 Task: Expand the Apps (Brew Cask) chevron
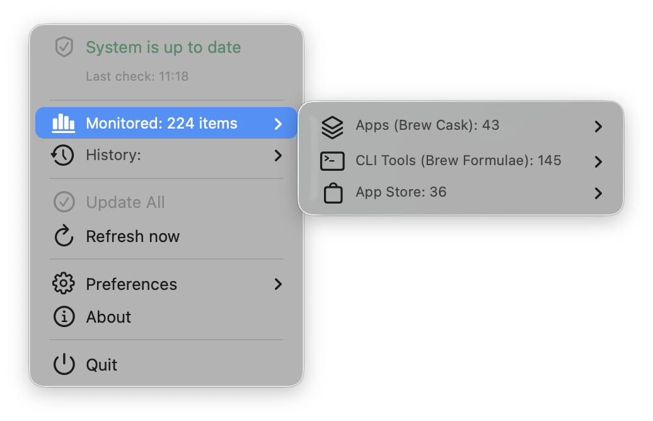point(599,127)
